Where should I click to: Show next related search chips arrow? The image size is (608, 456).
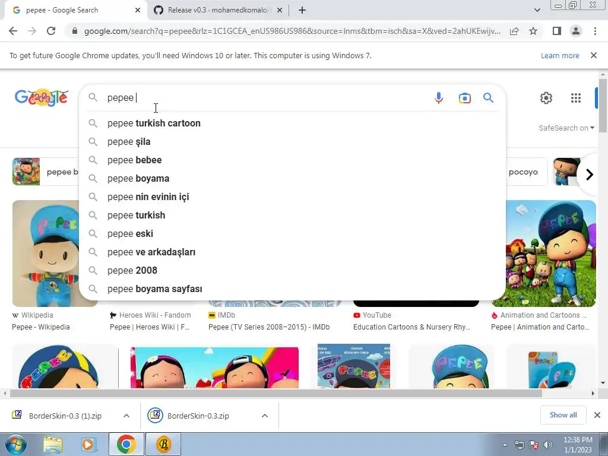[589, 175]
